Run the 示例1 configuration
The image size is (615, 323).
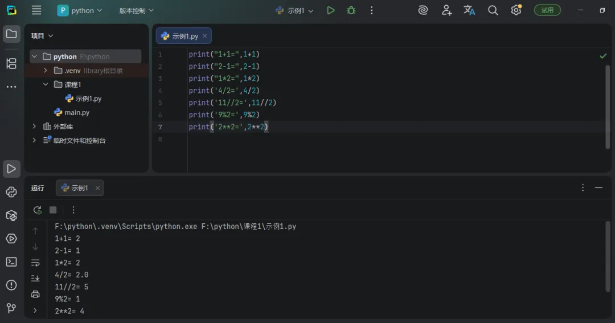(331, 10)
